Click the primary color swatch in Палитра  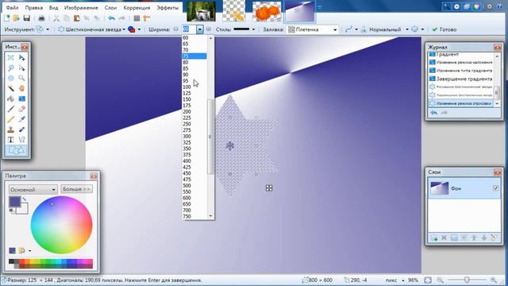point(15,202)
